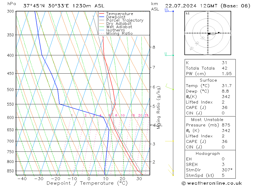This screenshot has height=186, width=254.
Task: Click the Surface section heading
Action: coord(208,80)
